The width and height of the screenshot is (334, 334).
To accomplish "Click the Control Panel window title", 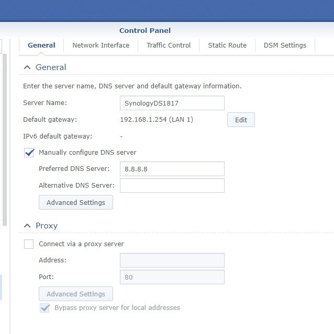I will click(x=145, y=30).
